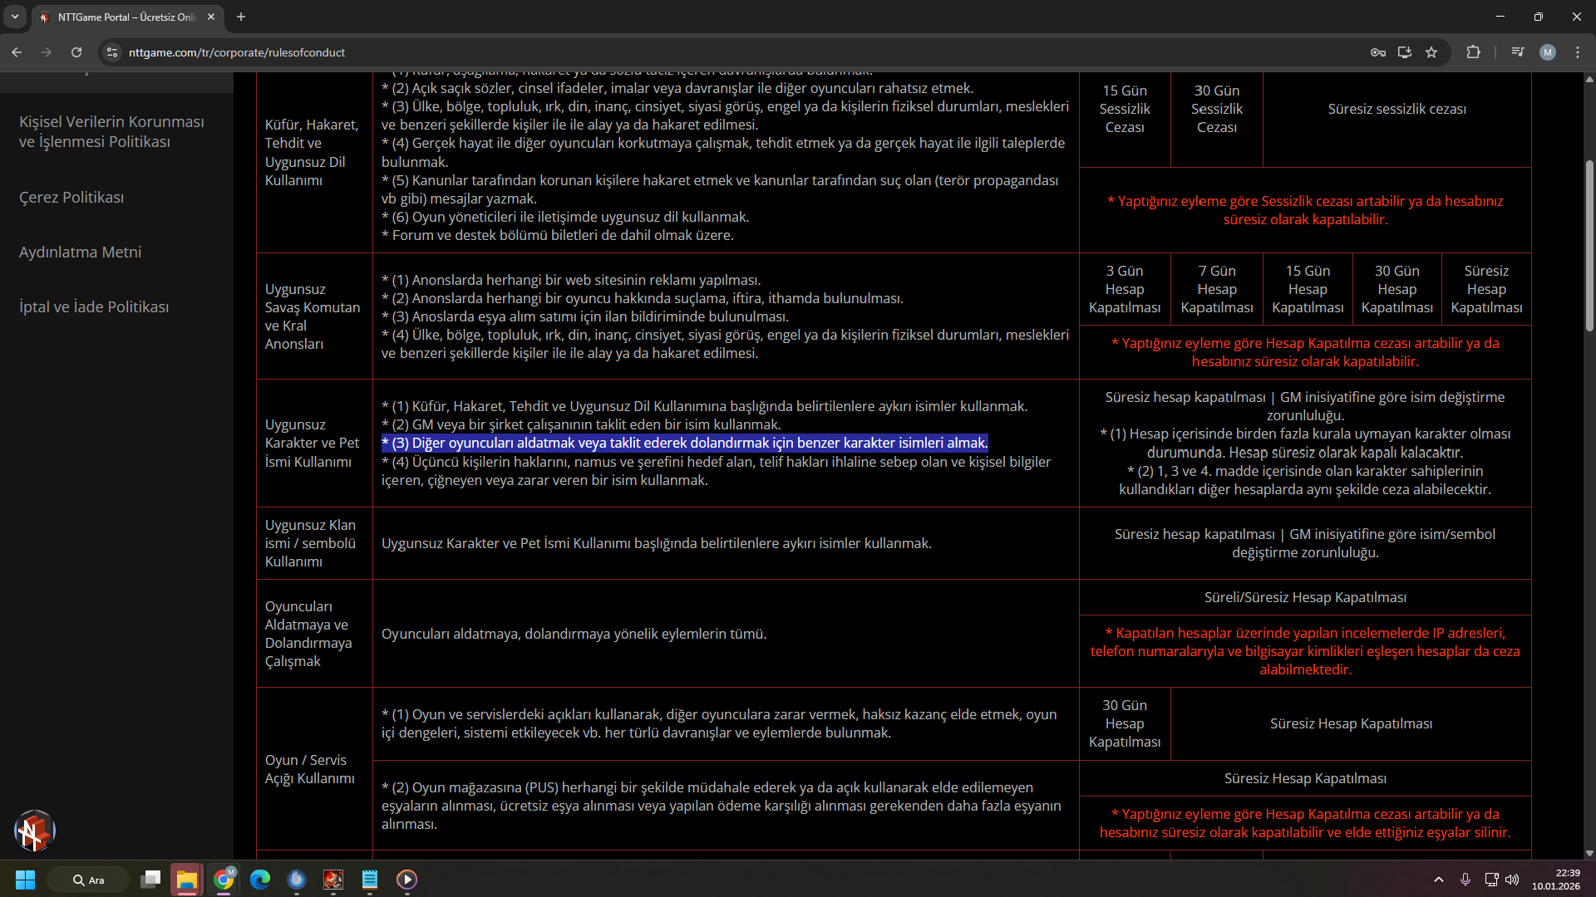
Task: Show hidden system tray icons
Action: point(1439,880)
